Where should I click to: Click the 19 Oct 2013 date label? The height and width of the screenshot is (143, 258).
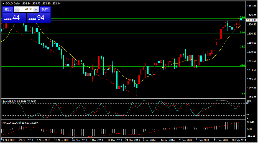click(8, 140)
